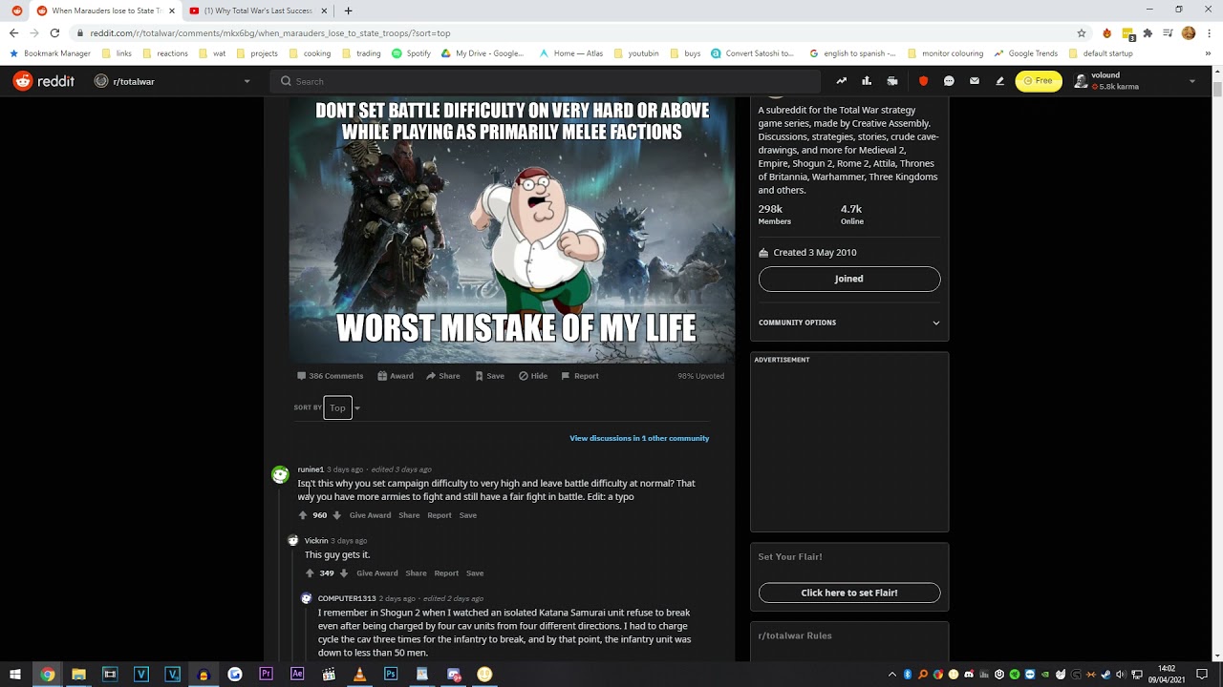Go back in browser history
Screen dimensions: 1223x687
coord(13,32)
